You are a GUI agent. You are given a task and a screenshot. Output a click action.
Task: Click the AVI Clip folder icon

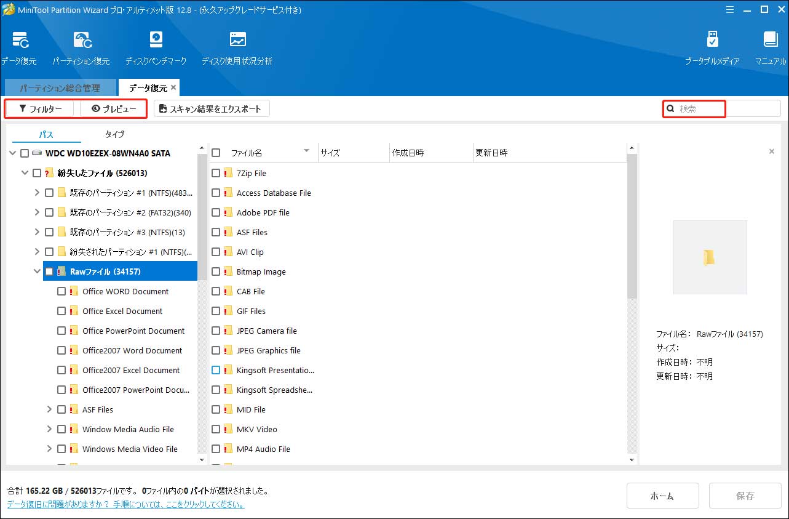[228, 252]
